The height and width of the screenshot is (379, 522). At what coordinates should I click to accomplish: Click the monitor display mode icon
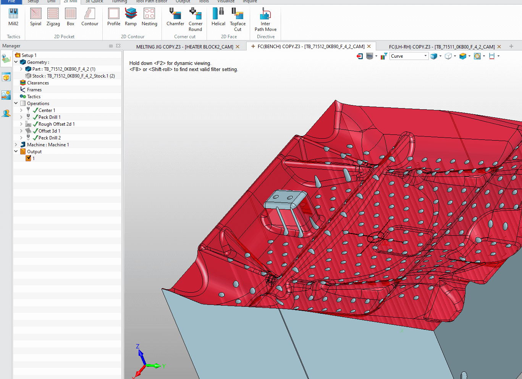pos(369,56)
